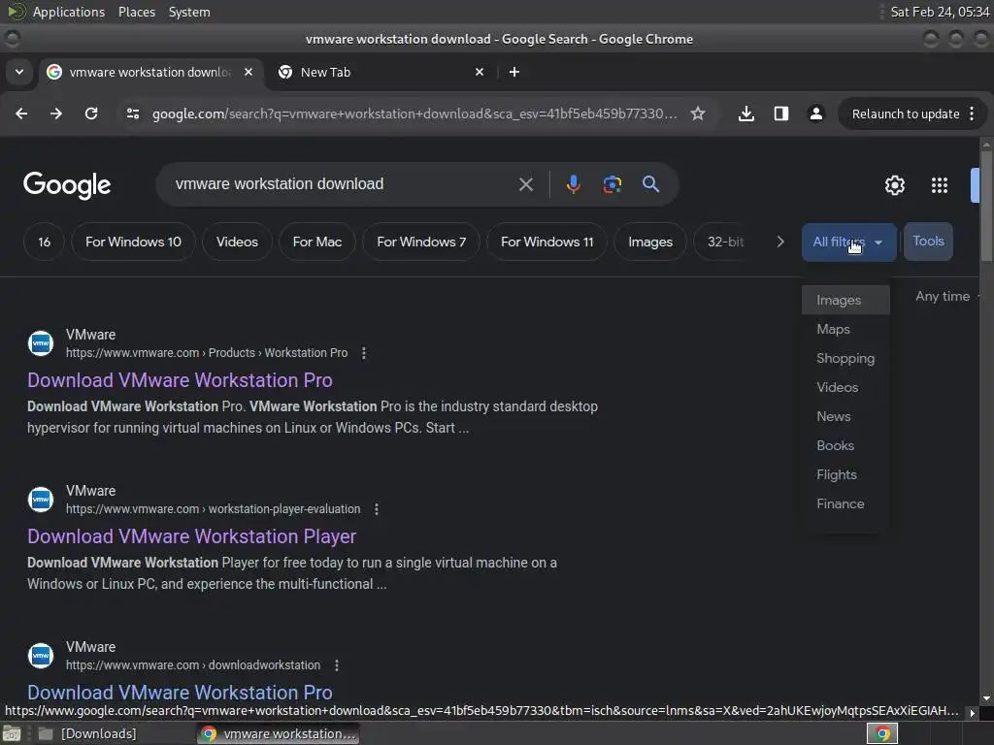Select Images from the filters menu
The width and height of the screenshot is (994, 745).
pyautogui.click(x=845, y=301)
